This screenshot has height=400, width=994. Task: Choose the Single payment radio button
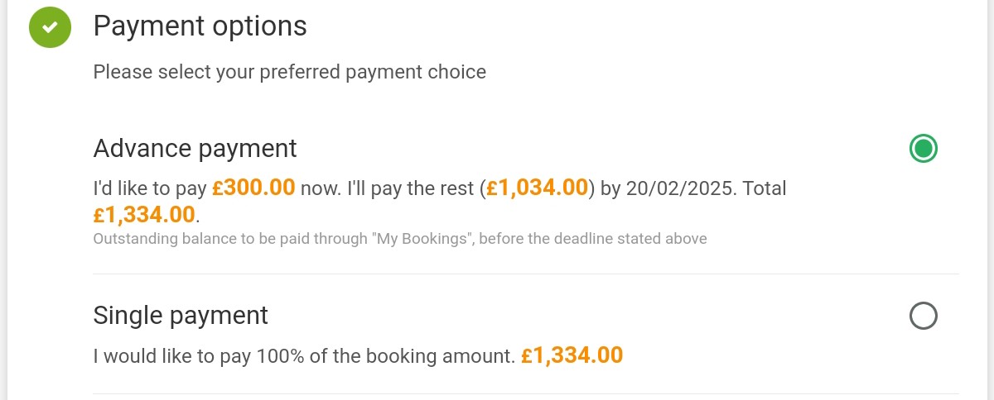[923, 316]
